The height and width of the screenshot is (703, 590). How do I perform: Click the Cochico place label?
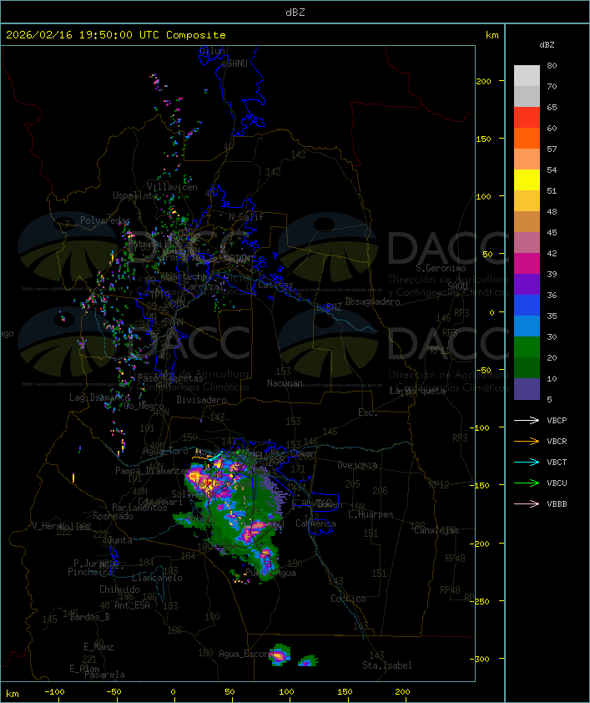(348, 599)
